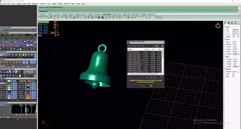Open project thumbnail 2 in Projects panel
241x129 pixels.
(26, 109)
